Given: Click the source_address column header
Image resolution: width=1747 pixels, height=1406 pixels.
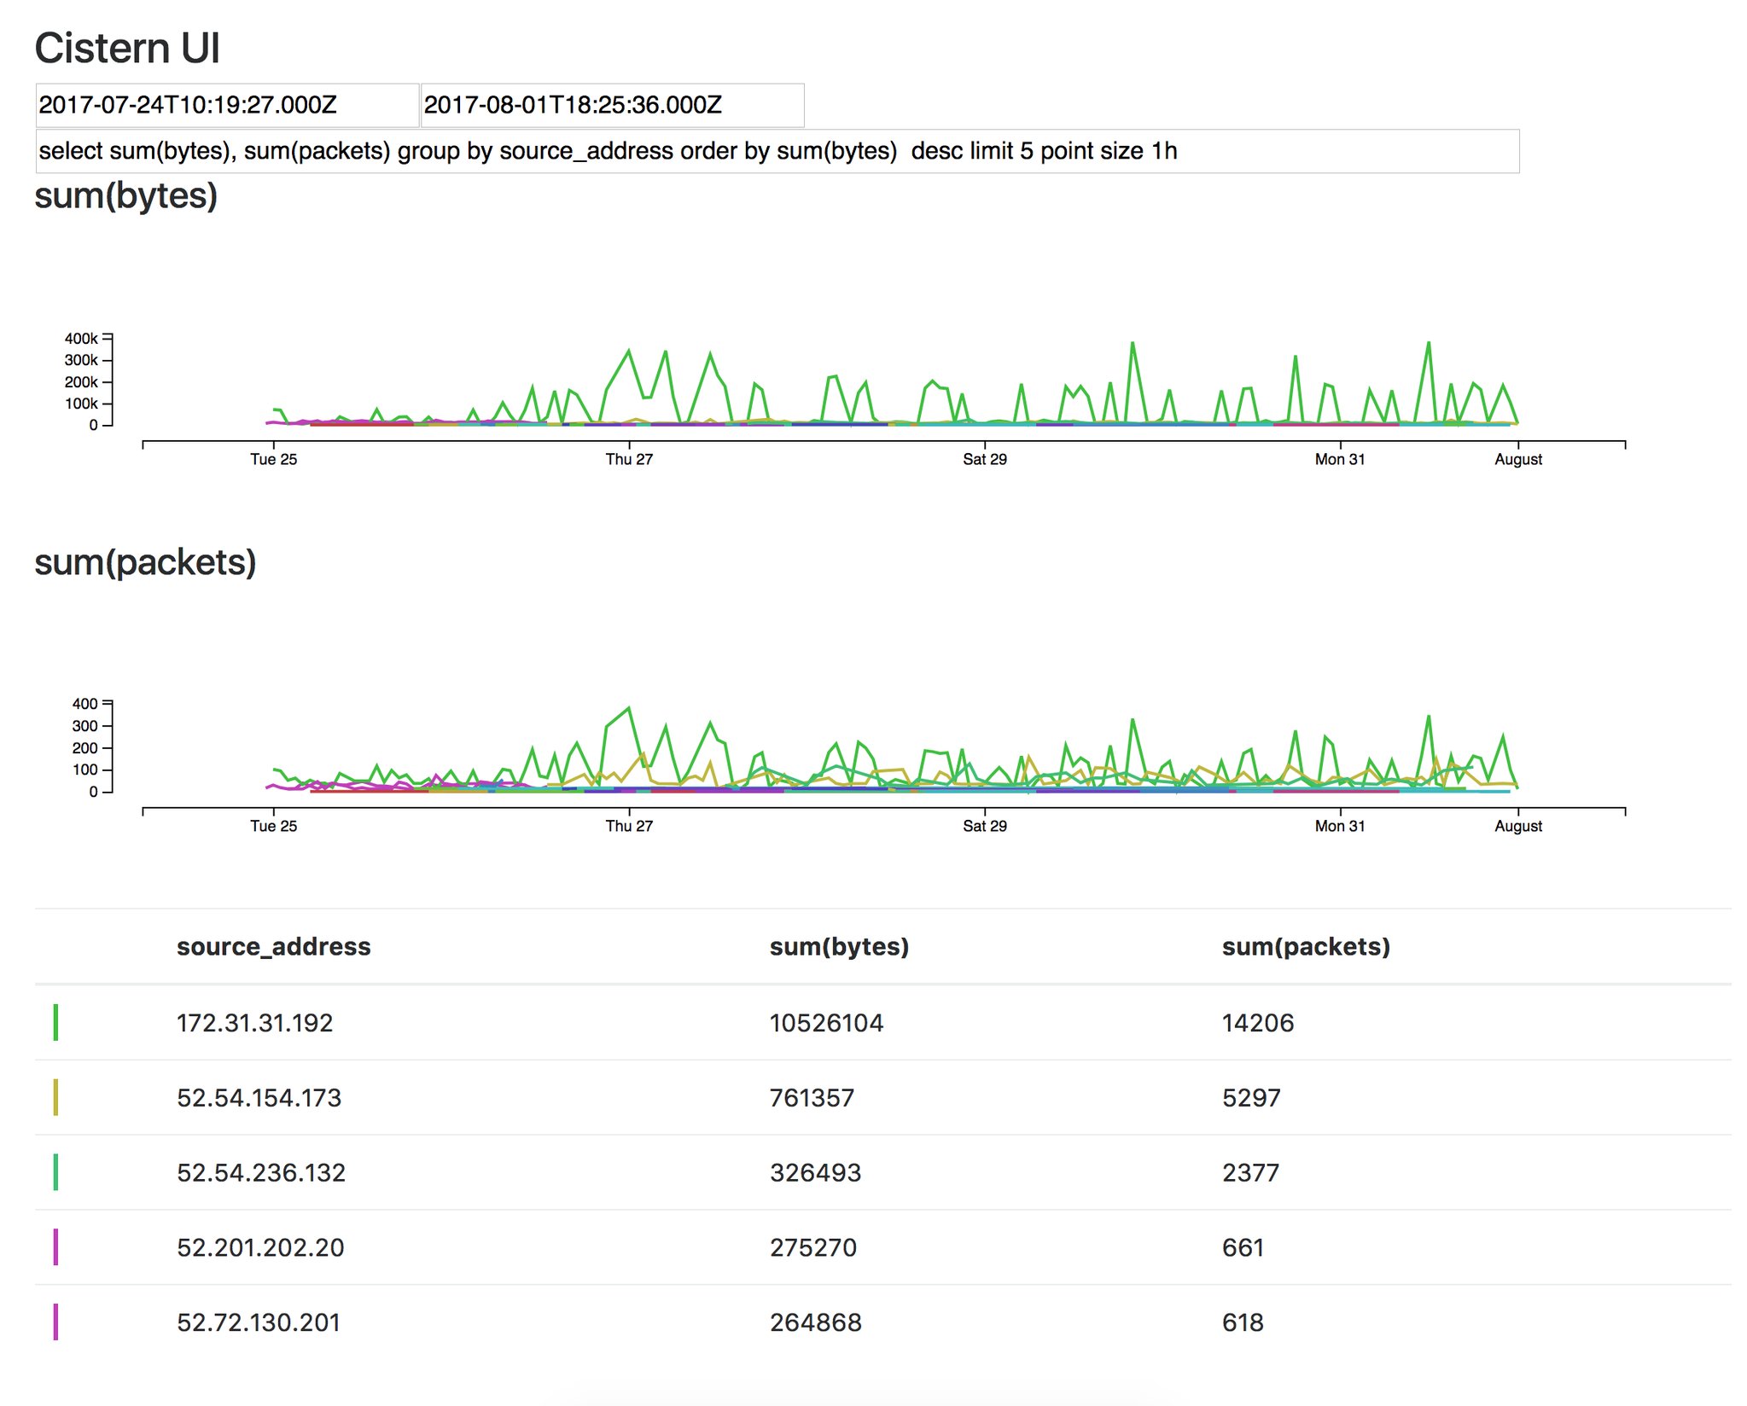Looking at the screenshot, I should click(x=273, y=946).
